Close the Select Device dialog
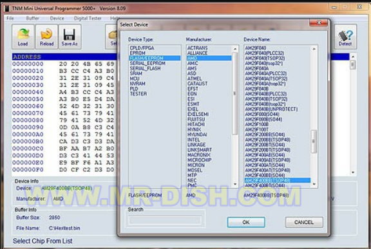The height and width of the screenshot is (249, 371). [319, 23]
